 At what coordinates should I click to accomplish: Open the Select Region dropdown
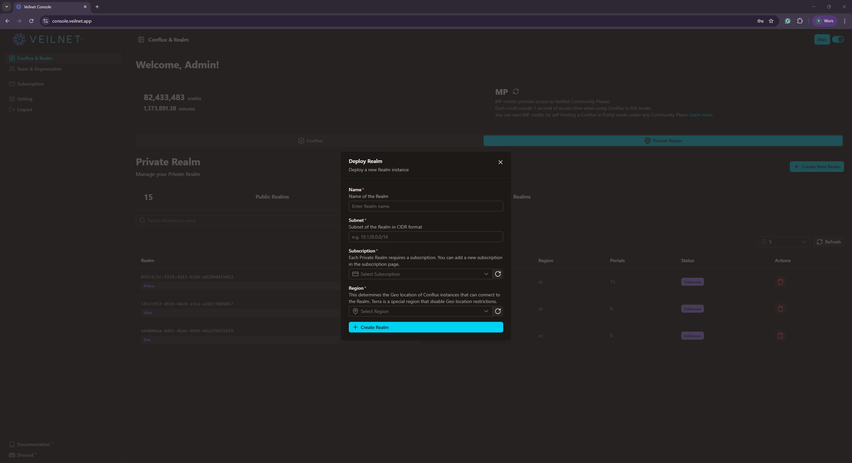pos(420,311)
